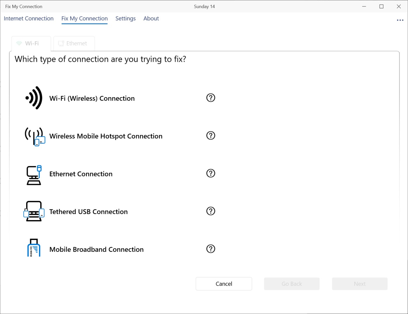
Task: Click the mobile hotspot antenna icon
Action: pos(35,136)
